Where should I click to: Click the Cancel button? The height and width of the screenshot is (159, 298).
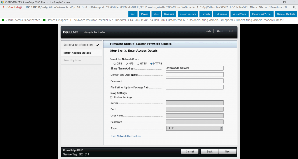tap(190, 151)
